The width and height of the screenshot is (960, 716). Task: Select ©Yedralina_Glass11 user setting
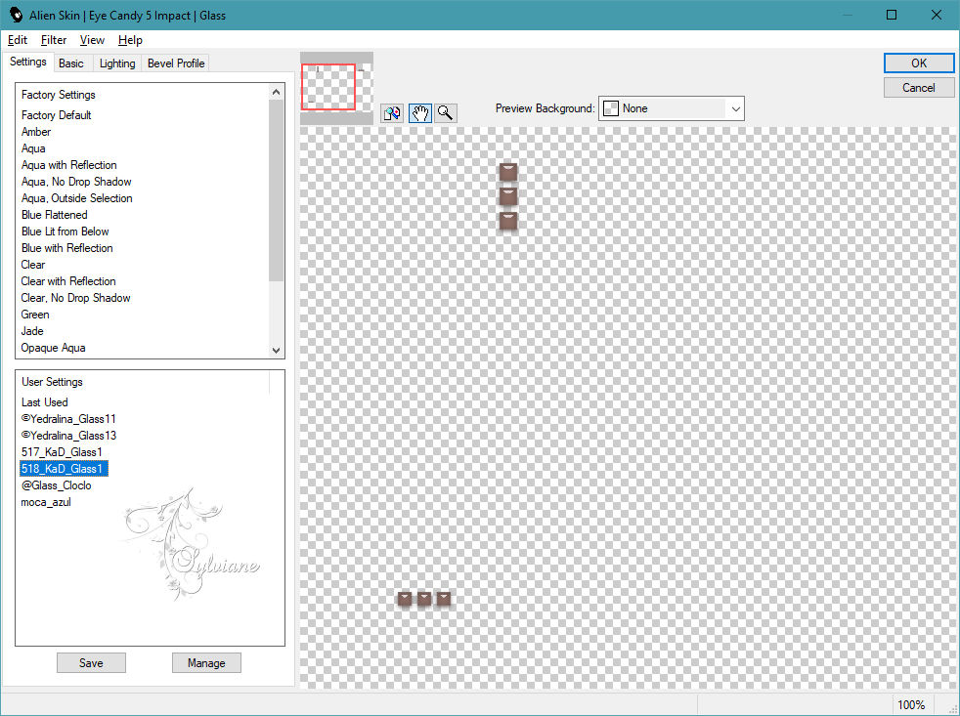(x=68, y=419)
